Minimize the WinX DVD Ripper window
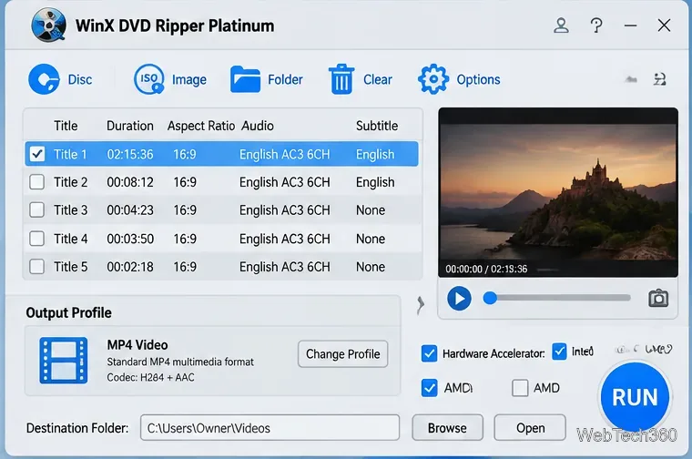This screenshot has width=692, height=459. pos(630,25)
